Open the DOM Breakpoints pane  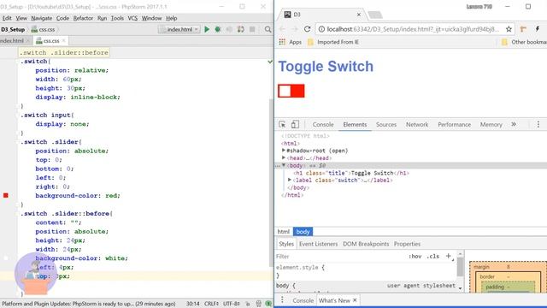366,244
